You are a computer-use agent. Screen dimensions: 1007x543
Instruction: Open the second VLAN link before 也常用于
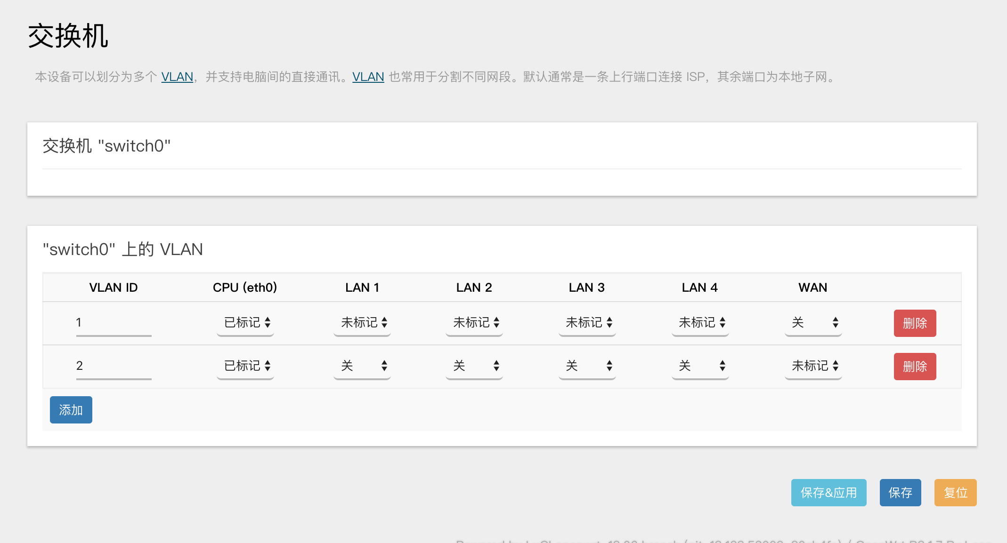click(368, 77)
